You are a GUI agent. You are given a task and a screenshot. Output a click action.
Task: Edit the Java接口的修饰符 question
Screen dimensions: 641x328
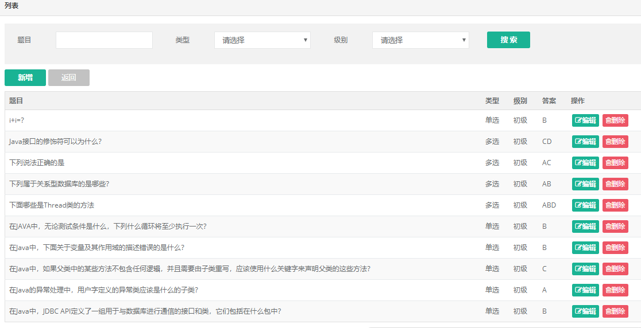[585, 142]
